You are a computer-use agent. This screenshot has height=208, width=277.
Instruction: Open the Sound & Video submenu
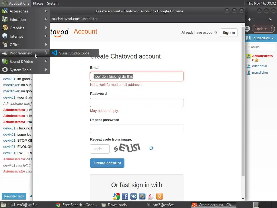(x=25, y=61)
